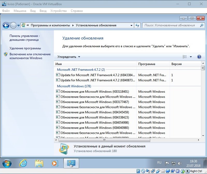
Task: Click the search updates input field
Action: click(x=171, y=25)
